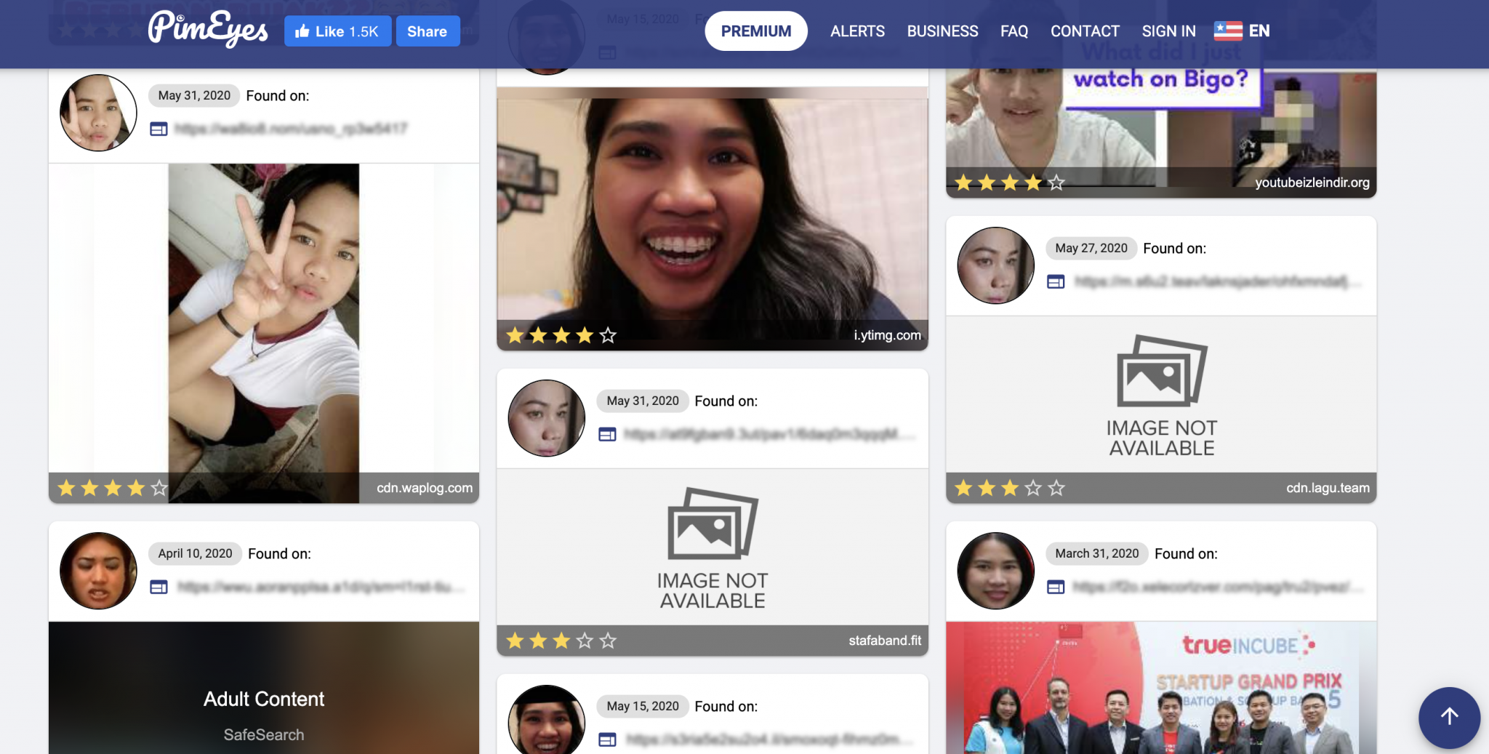Open the website icon beside the waplog result URL
The width and height of the screenshot is (1489, 754).
point(157,129)
